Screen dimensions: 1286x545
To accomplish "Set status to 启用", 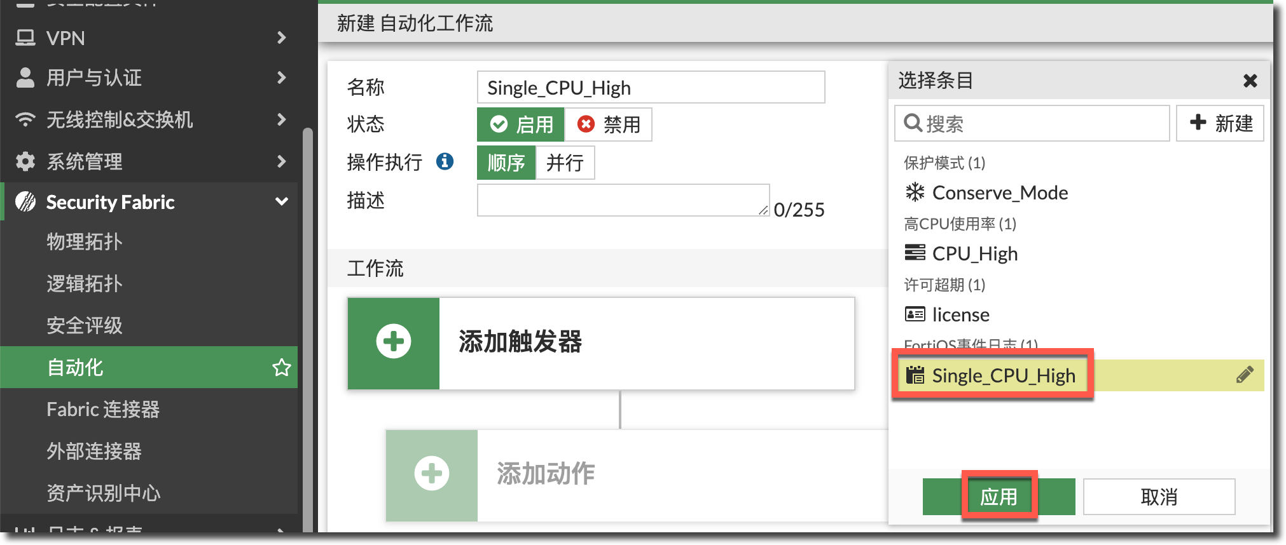I will point(521,124).
